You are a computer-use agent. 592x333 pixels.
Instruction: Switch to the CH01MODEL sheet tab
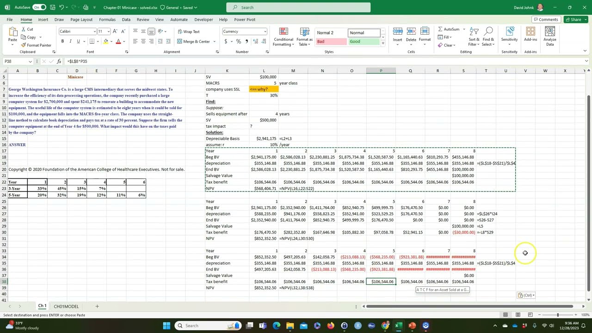coord(66,306)
